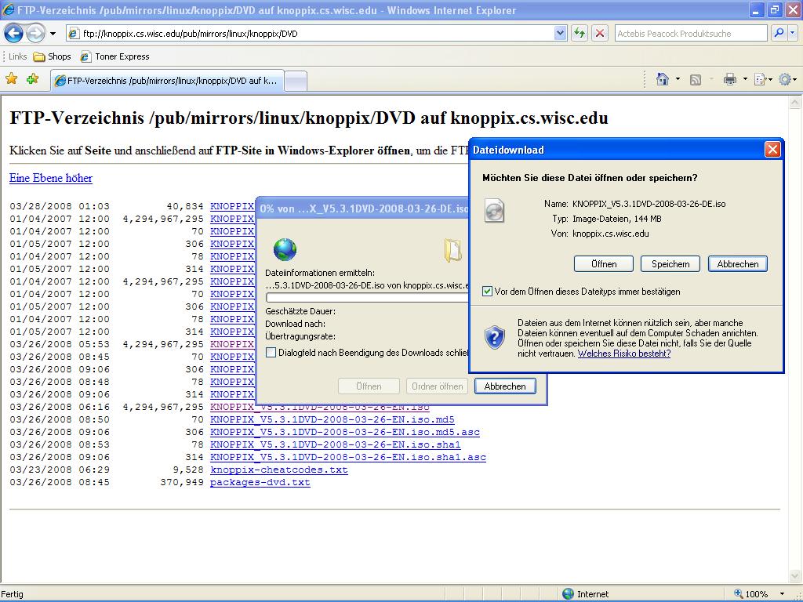This screenshot has width=803, height=602.
Task: Click the '03/23/2008 06:29' date text
Action: (60, 470)
